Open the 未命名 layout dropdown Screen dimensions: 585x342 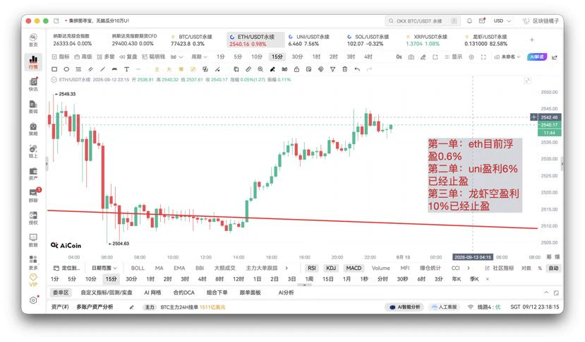507,57
